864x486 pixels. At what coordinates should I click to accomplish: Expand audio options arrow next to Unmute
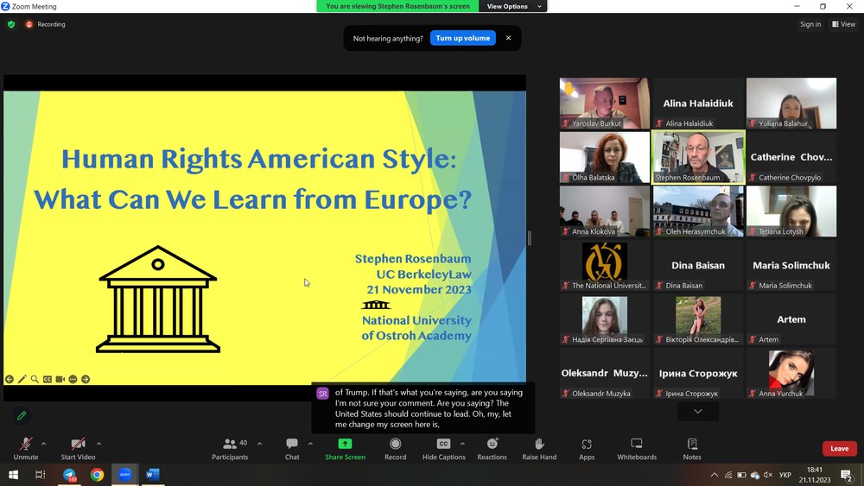[43, 444]
